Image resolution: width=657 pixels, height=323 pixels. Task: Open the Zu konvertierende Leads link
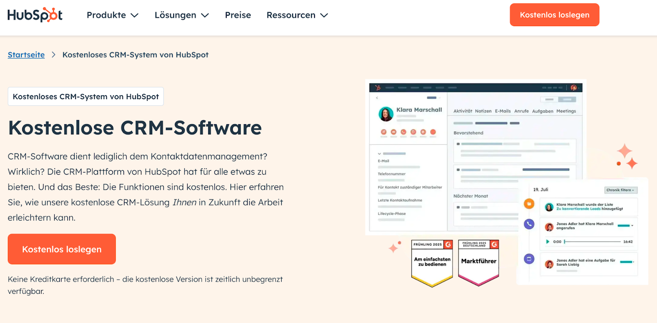tap(578, 209)
